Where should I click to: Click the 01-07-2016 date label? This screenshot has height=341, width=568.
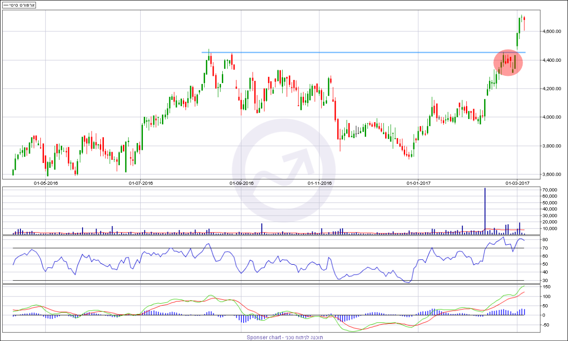pos(141,183)
